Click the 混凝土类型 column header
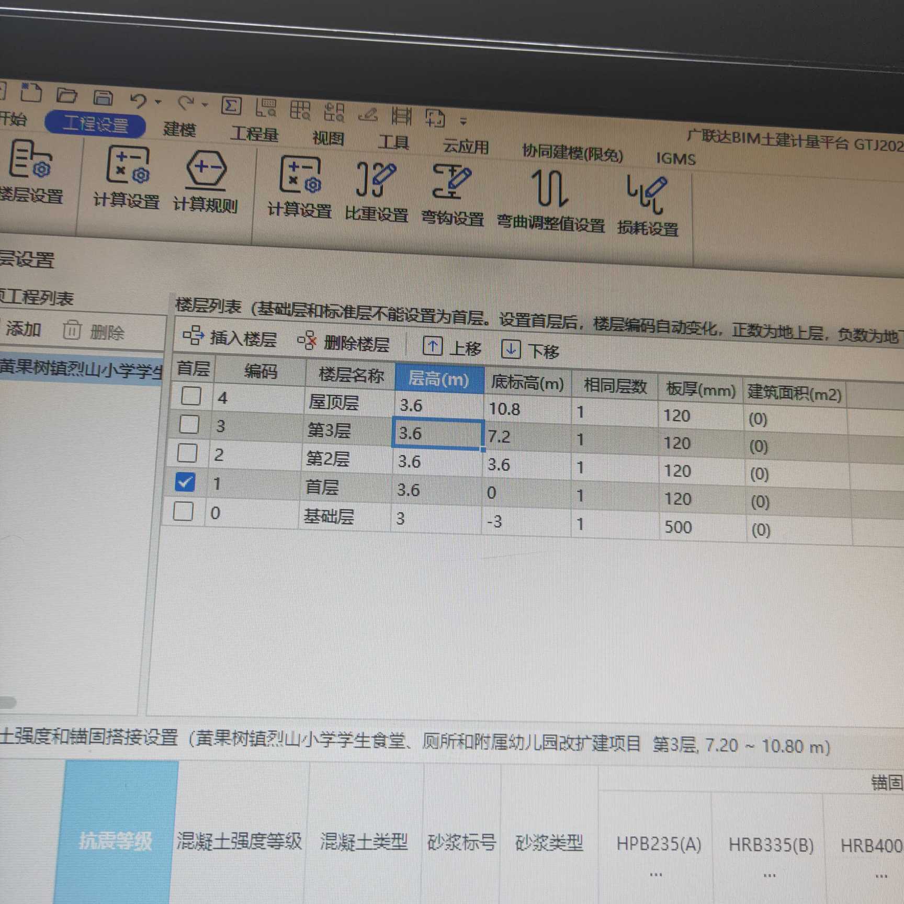The image size is (904, 904). [364, 841]
